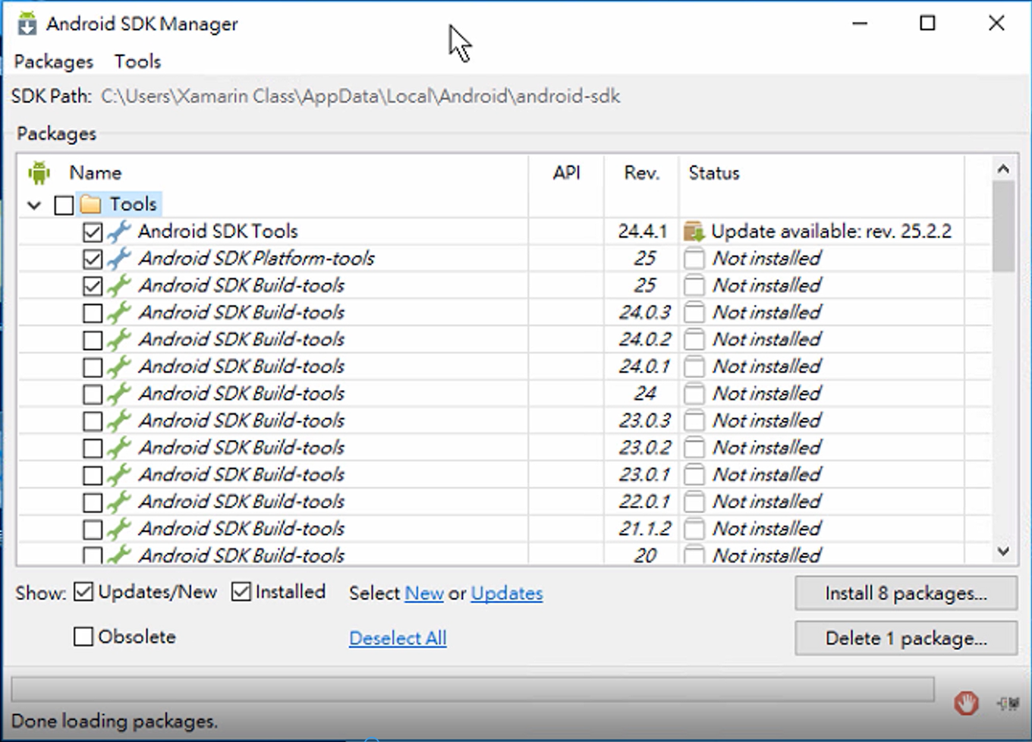Click not-installed status icon for Platform-tools
1032x742 pixels.
[694, 259]
